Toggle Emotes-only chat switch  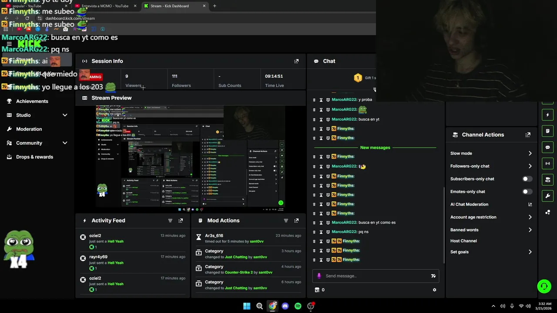(527, 192)
